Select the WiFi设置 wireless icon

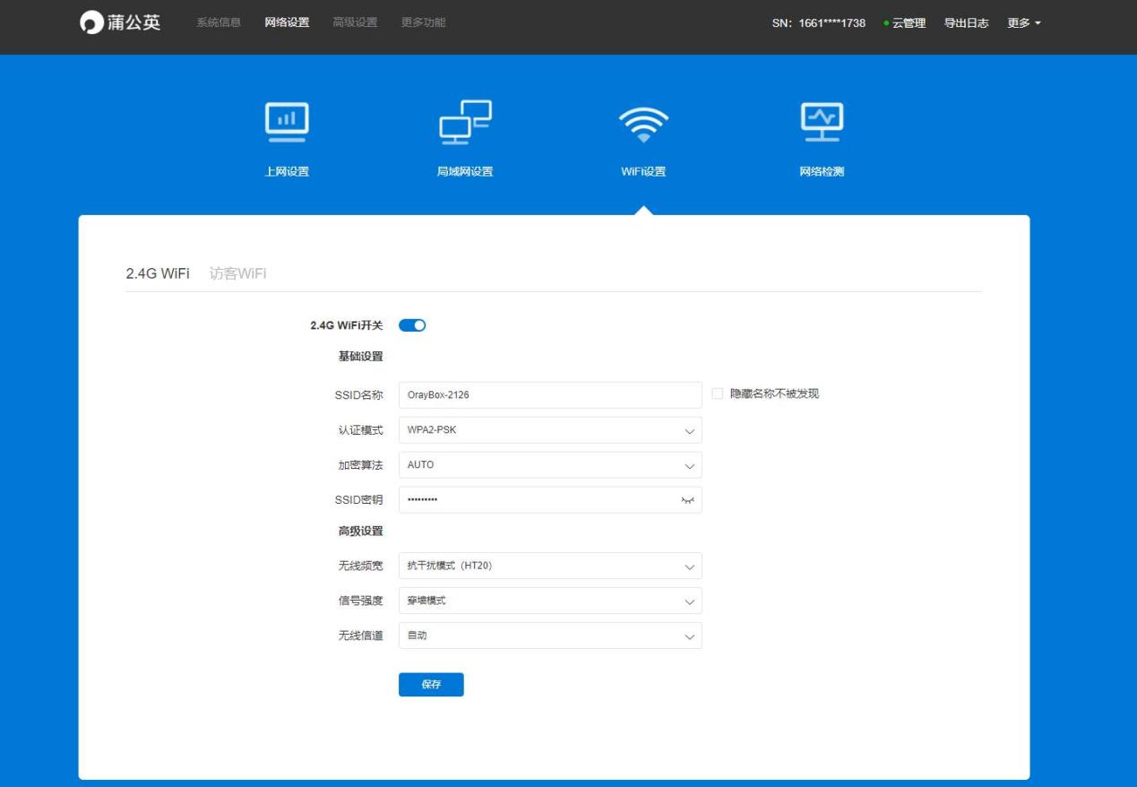[x=644, y=123]
